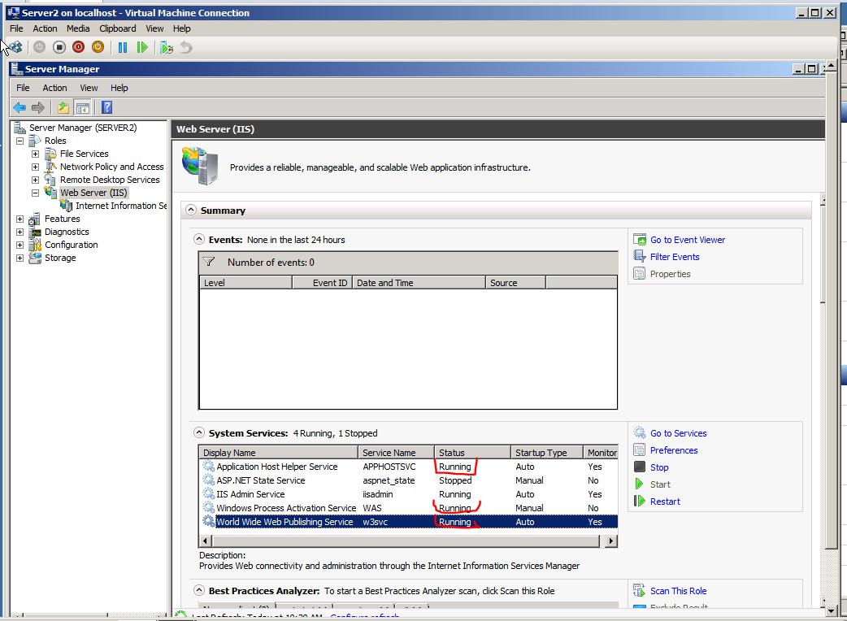Image resolution: width=847 pixels, height=621 pixels.
Task: Click the Preferences icon in System Services
Action: tap(640, 449)
